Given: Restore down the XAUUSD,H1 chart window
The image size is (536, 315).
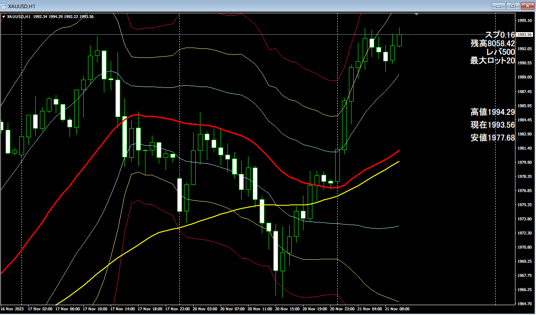Looking at the screenshot, I should [x=512, y=6].
